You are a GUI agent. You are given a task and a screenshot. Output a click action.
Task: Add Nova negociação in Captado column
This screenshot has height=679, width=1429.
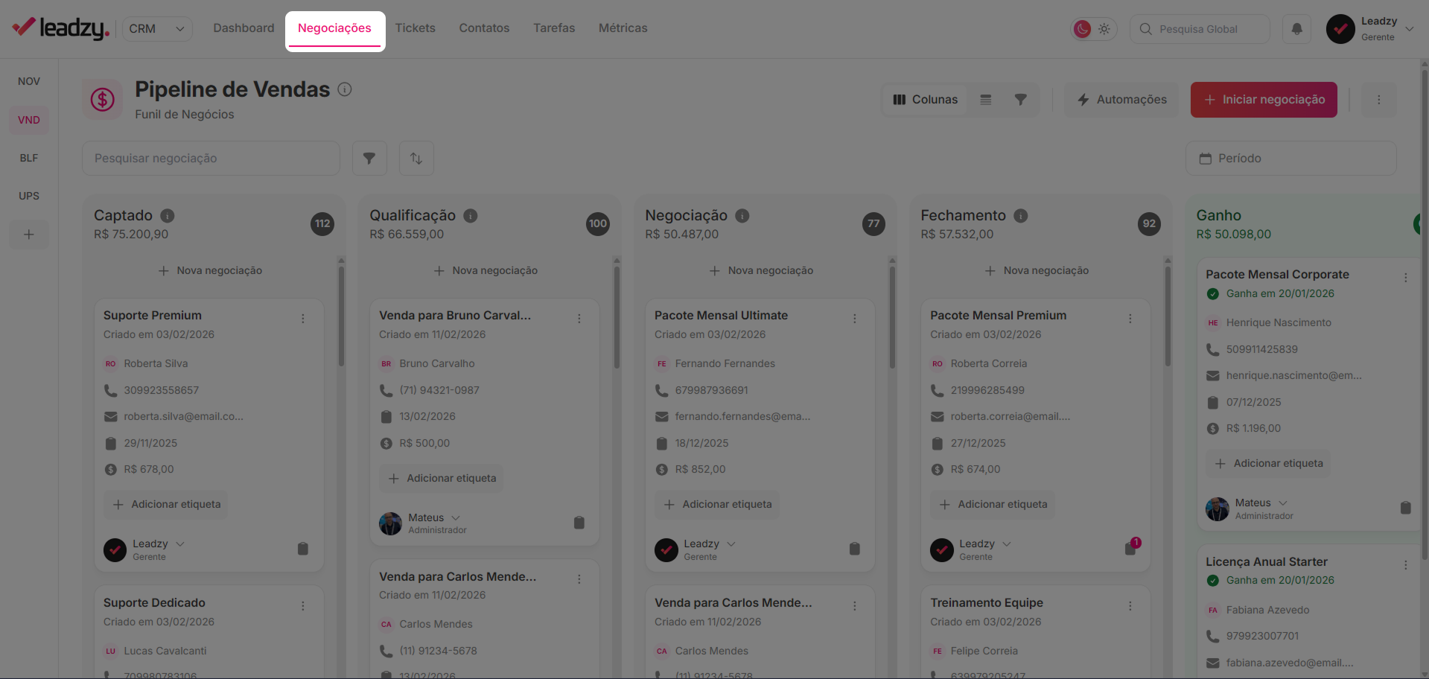coord(210,271)
